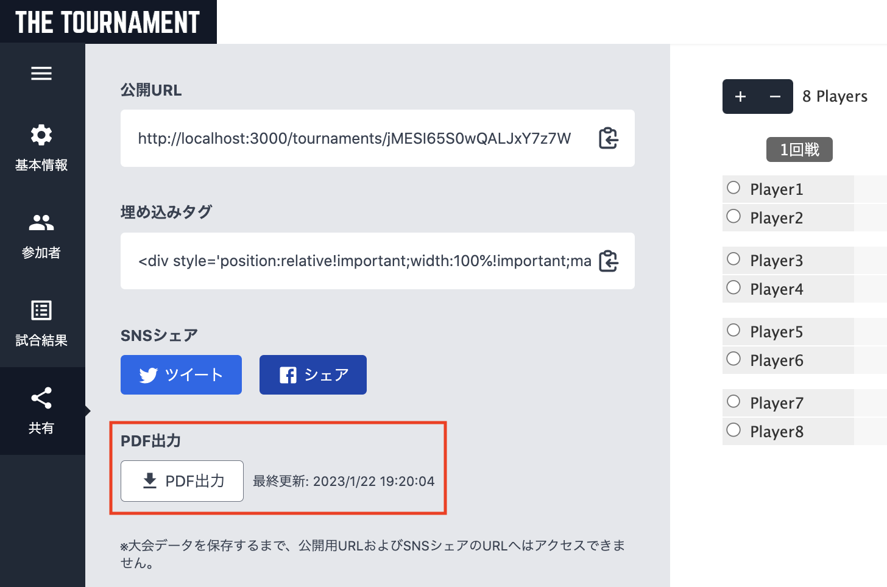Click the download icon inside PDF出力

coord(148,480)
